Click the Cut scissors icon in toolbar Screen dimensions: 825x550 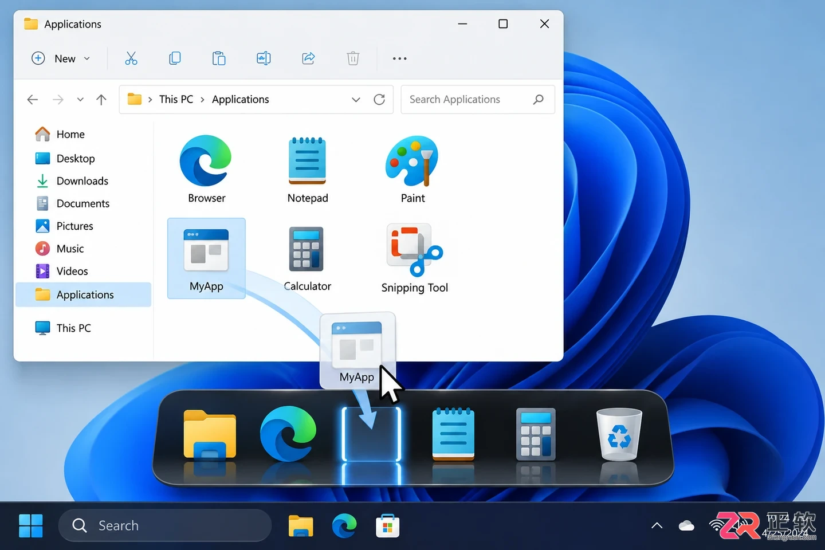(131, 58)
